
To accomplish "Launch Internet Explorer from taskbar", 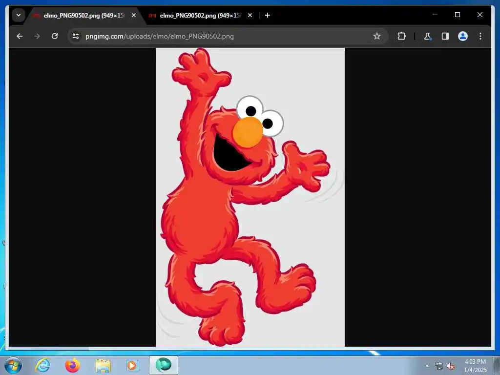I will tap(43, 365).
